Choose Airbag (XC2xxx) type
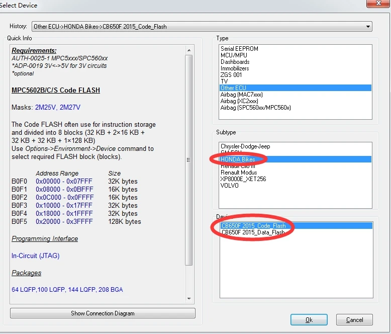This screenshot has height=334, width=391. point(295,101)
